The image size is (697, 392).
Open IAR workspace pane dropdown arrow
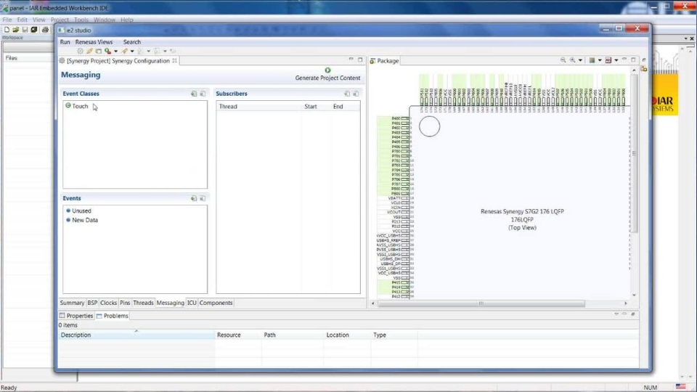pyautogui.click(x=686, y=38)
